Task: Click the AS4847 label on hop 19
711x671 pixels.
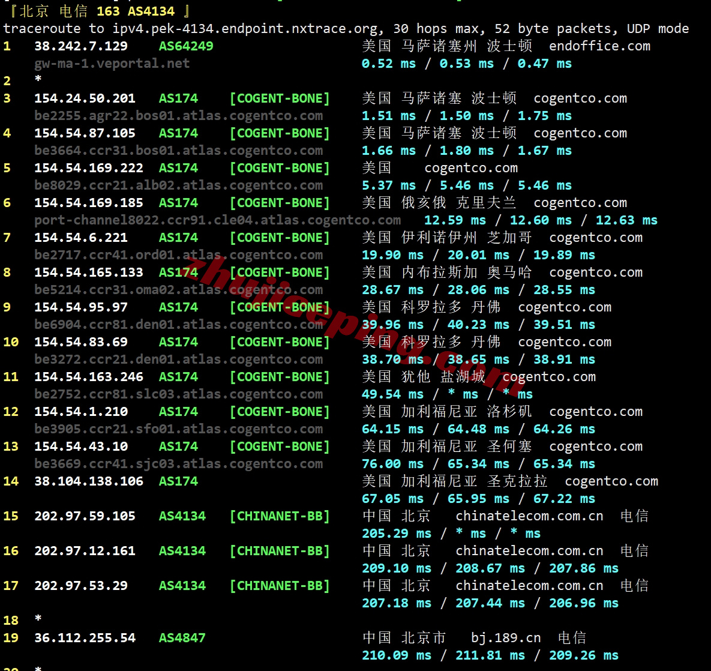Action: (x=182, y=637)
